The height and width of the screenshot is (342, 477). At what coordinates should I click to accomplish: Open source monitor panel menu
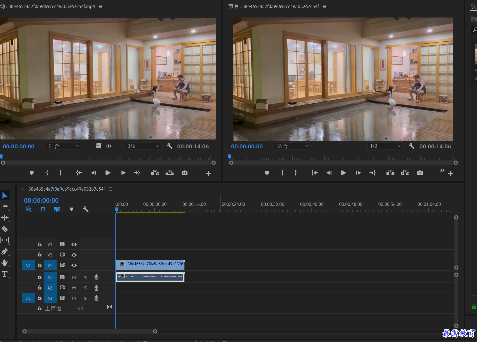tap(100, 6)
